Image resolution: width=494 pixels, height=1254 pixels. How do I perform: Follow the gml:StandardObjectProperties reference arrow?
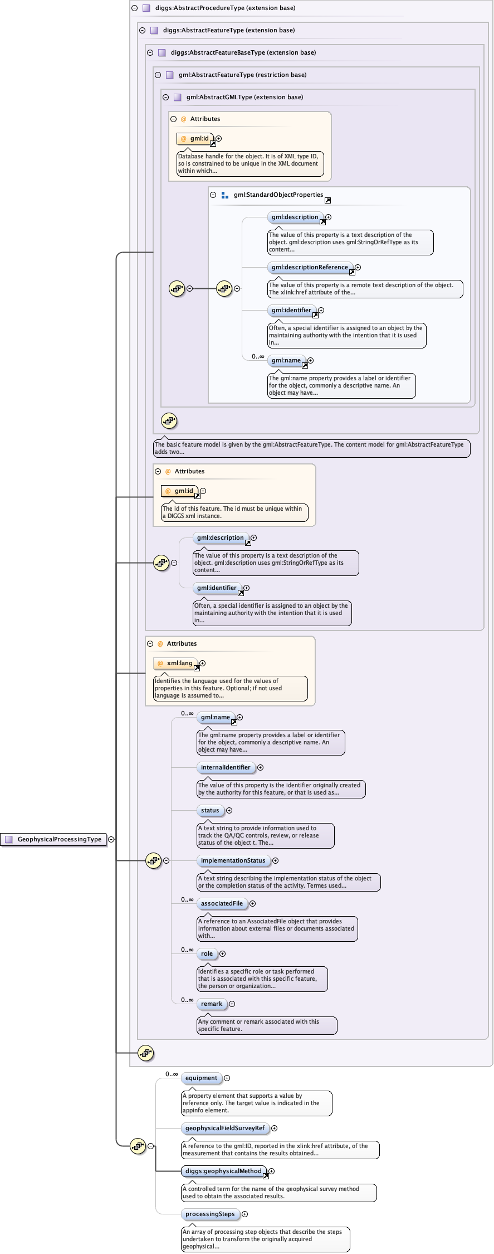pos(327,200)
